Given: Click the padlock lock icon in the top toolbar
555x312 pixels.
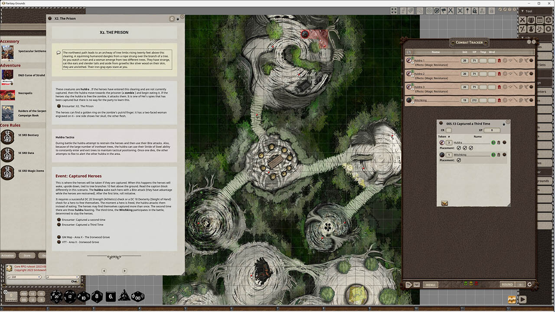Looking at the screenshot, I should click(x=491, y=10).
